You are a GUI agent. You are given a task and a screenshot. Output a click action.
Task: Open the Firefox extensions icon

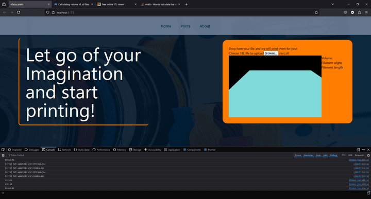point(360,12)
